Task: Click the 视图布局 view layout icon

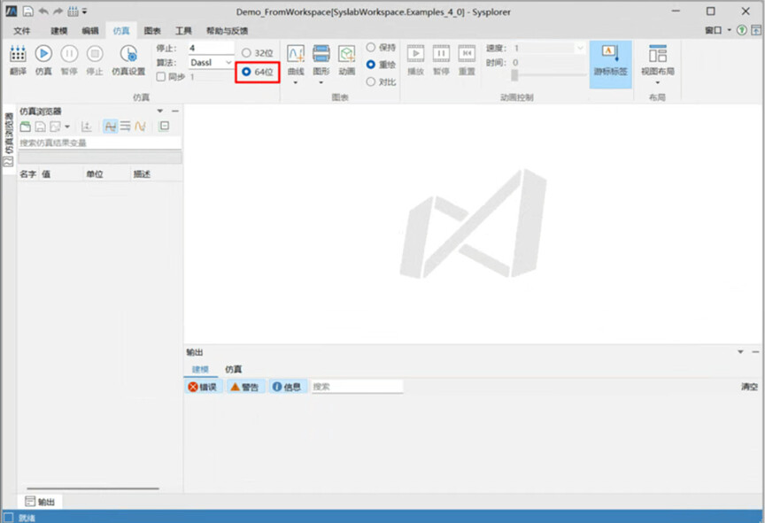Action: point(658,54)
